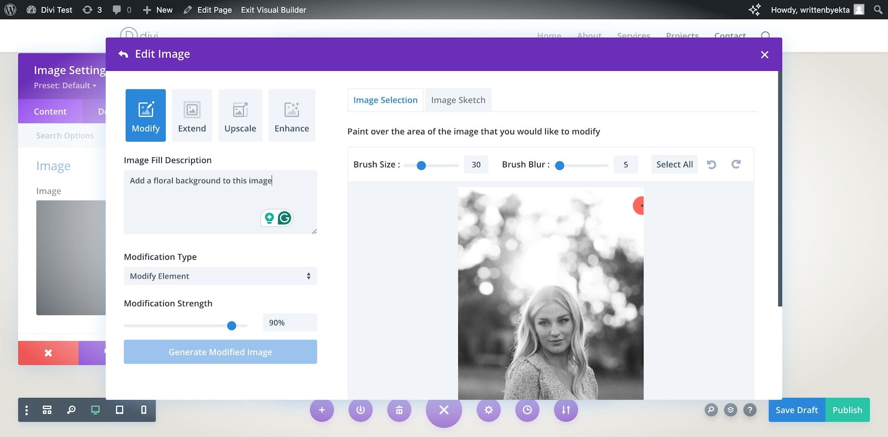Viewport: 888px width, 437px height.
Task: Open the editing history clock button
Action: click(x=527, y=410)
